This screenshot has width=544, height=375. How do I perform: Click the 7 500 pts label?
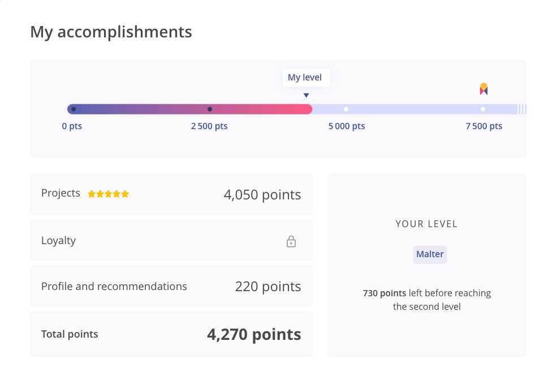pos(484,126)
